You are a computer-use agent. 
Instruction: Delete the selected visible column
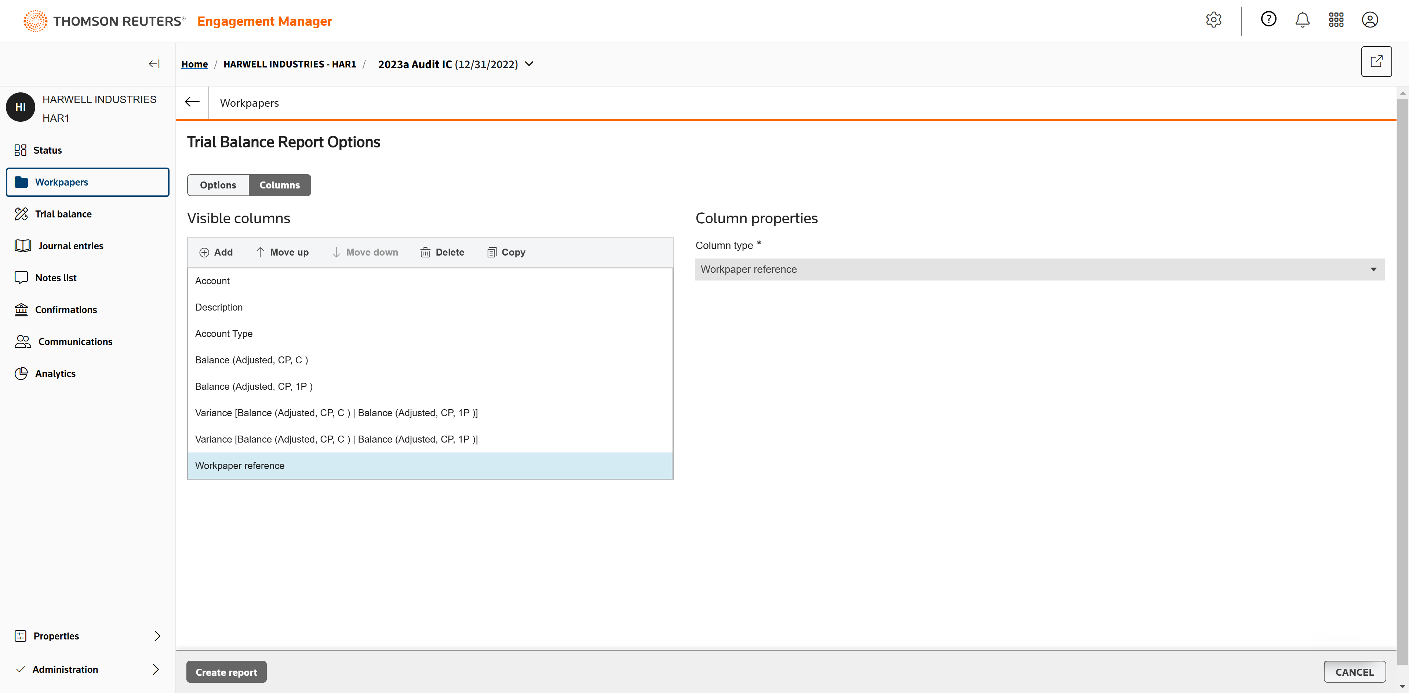(x=442, y=252)
